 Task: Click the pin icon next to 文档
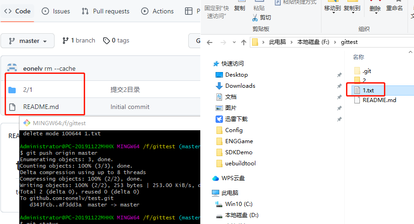click(339, 97)
